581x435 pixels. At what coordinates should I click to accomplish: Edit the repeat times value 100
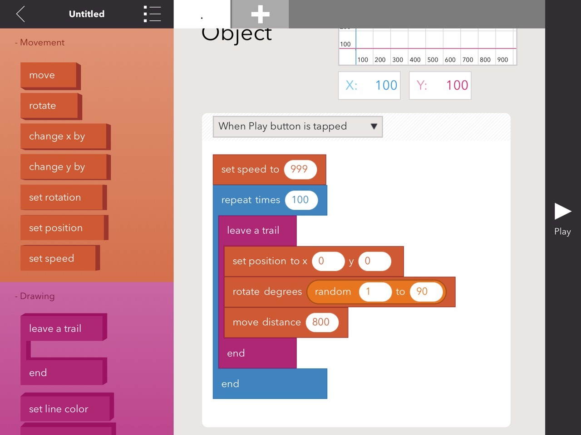point(300,200)
